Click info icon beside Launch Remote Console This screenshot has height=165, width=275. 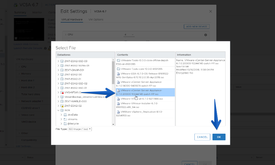click(x=45, y=48)
